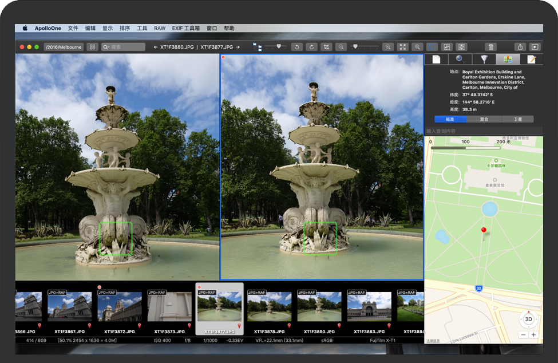Toggle 3D map view button
The image size is (558, 363).
(528, 319)
